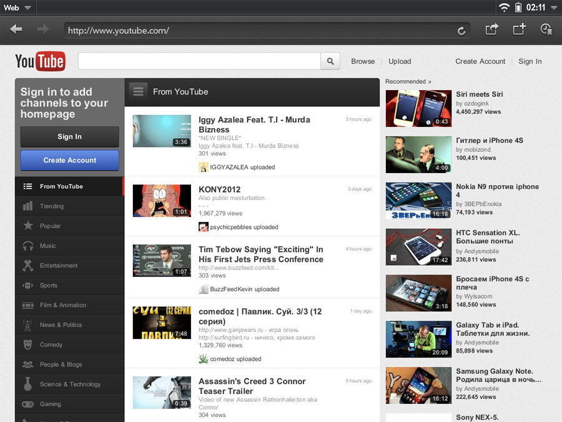The width and height of the screenshot is (562, 422).
Task: Open HTC Sensation XL recommended video title
Action: pos(488,237)
